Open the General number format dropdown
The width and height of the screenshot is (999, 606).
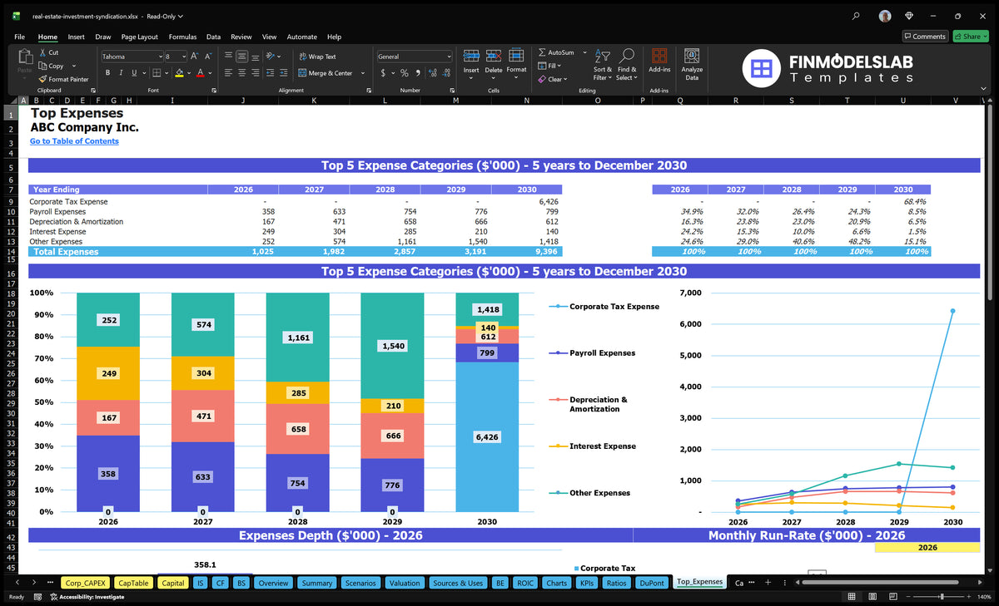click(449, 57)
